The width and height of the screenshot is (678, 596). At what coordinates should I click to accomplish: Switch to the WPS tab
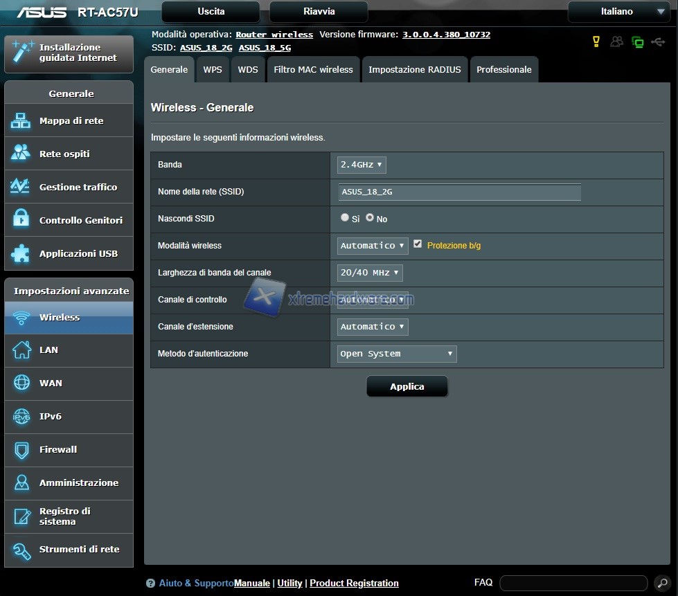tap(213, 70)
